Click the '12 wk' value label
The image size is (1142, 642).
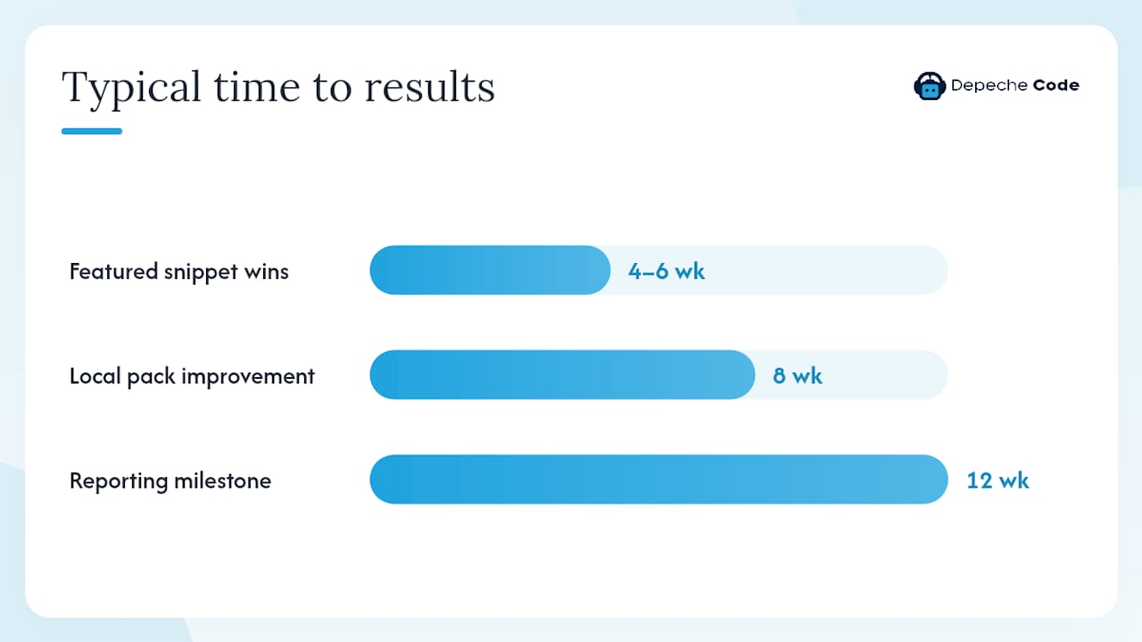(x=998, y=481)
